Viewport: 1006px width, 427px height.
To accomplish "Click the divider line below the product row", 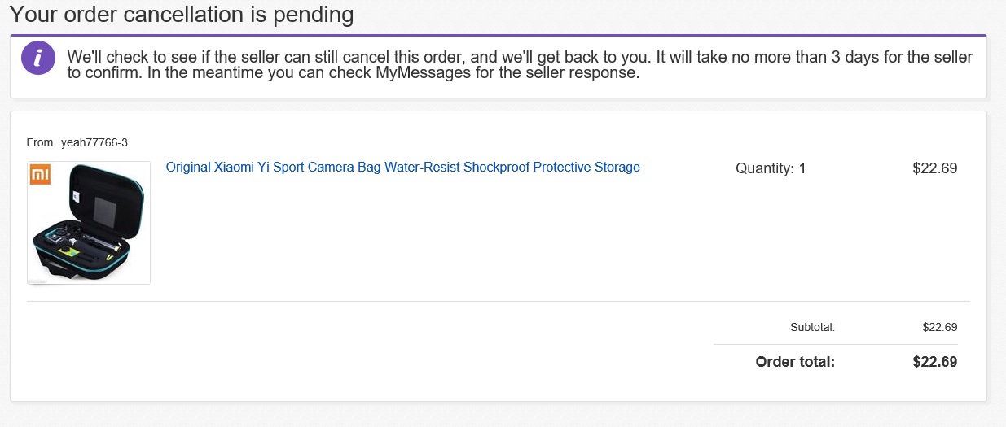I will tap(498, 302).
